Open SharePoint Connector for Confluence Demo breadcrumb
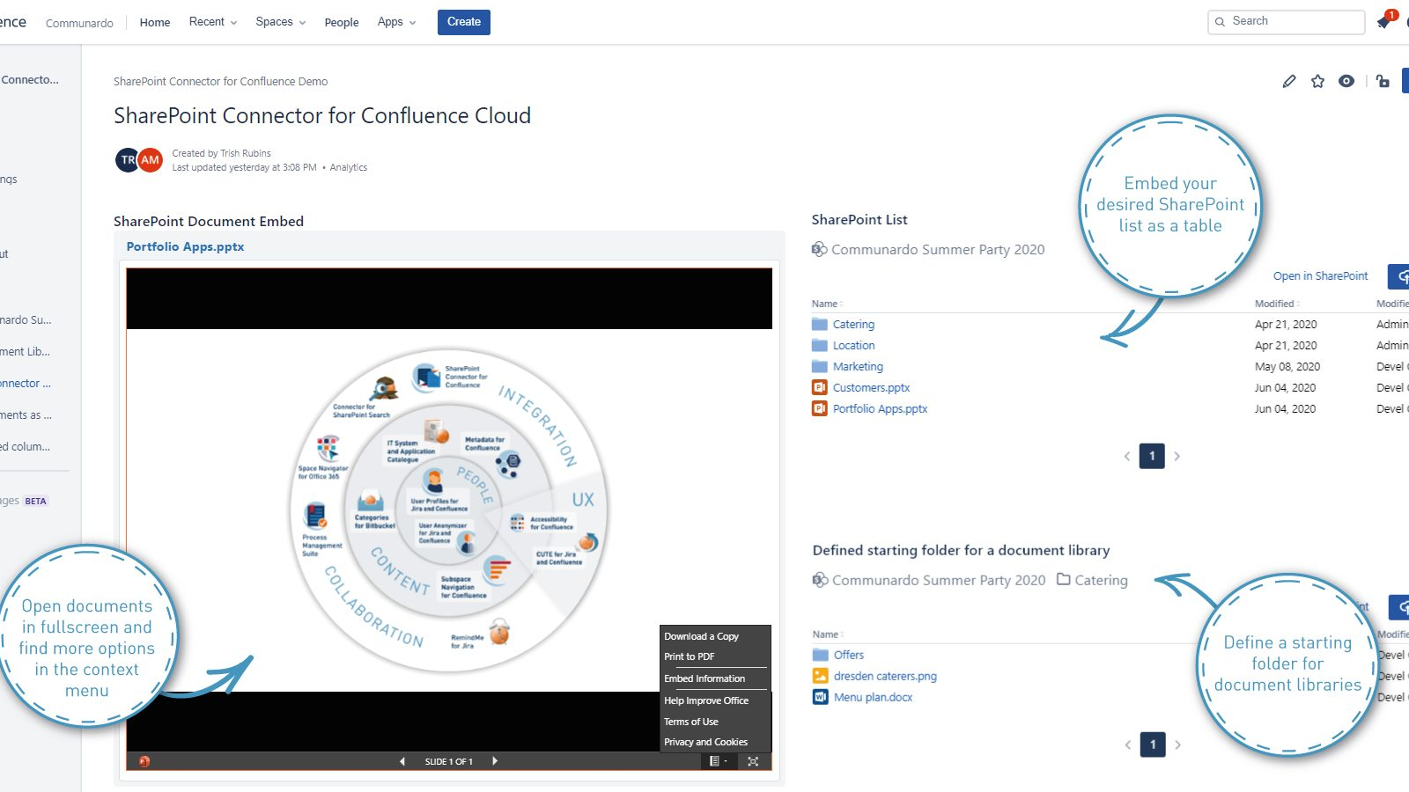This screenshot has width=1409, height=792. coord(220,81)
